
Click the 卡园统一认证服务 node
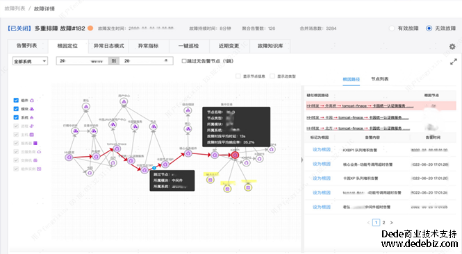131,161
